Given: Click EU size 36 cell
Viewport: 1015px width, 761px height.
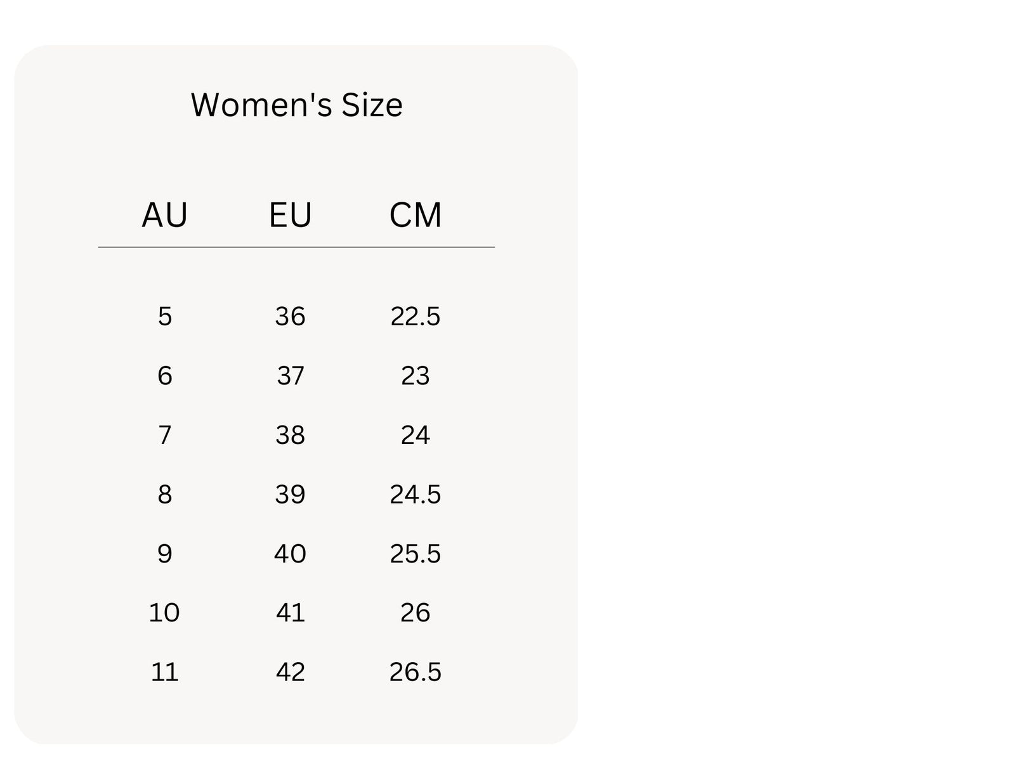Looking at the screenshot, I should [x=290, y=316].
